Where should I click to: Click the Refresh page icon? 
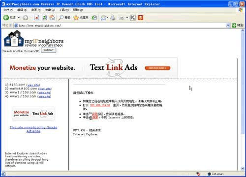click(44, 18)
